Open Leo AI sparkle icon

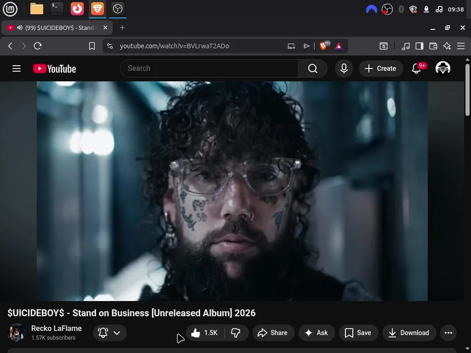(x=447, y=46)
